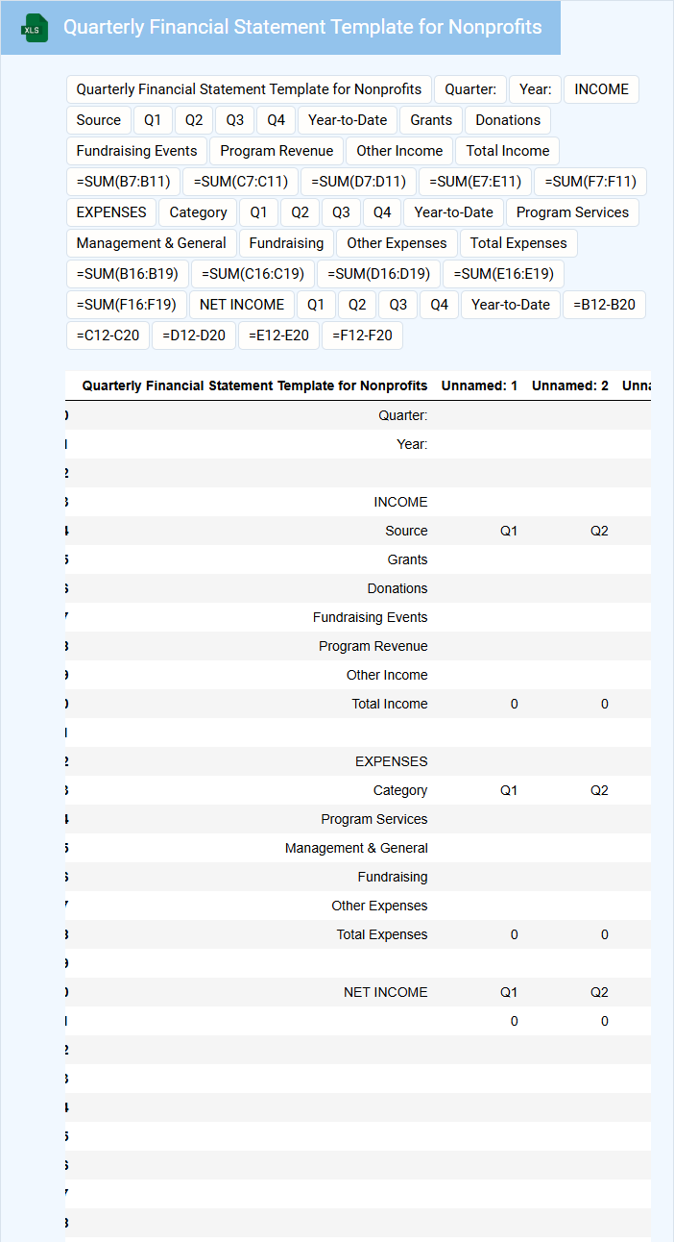Click the template title column header in the table
This screenshot has width=674, height=1242.
(x=255, y=385)
